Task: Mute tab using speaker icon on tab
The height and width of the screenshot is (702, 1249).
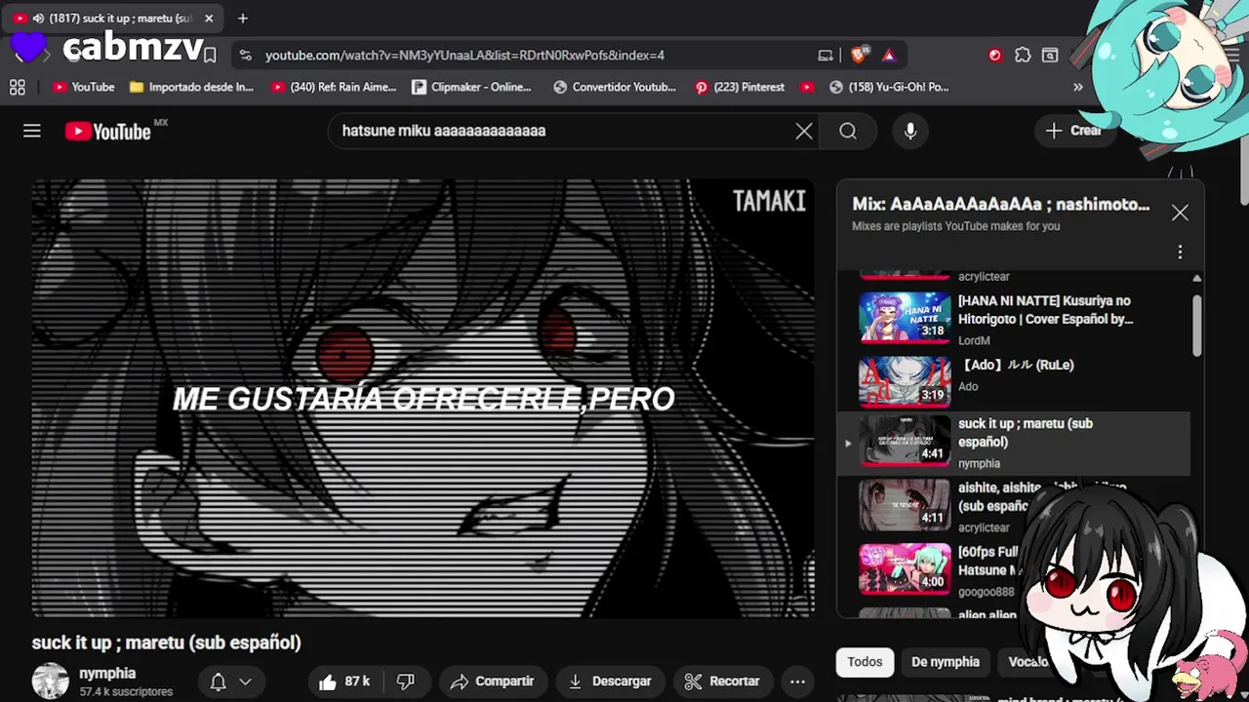Action: pyautogui.click(x=38, y=19)
